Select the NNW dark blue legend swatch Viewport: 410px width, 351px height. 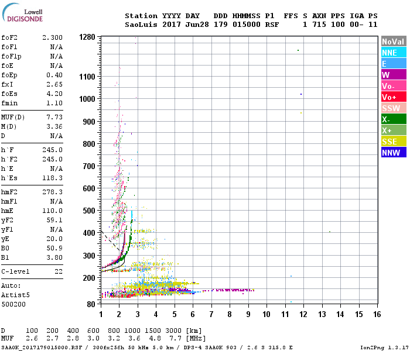[x=394, y=153]
